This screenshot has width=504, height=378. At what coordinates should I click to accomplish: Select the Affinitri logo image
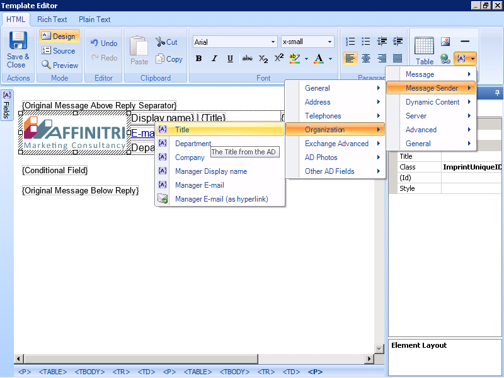[75, 132]
